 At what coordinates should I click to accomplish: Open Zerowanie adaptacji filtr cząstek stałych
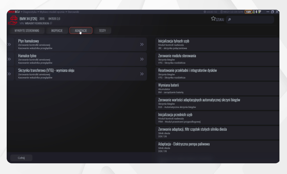coord(217,133)
